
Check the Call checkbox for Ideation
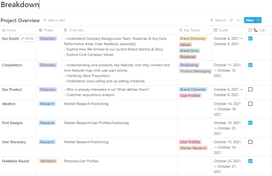(x=250, y=104)
